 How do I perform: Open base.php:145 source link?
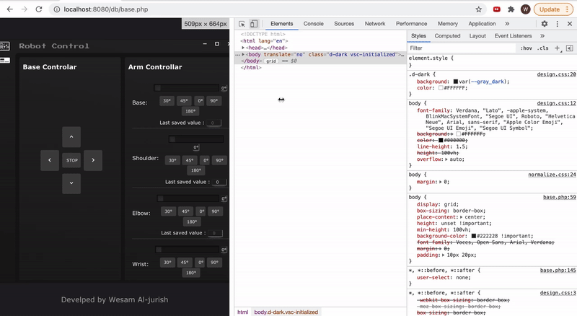pyautogui.click(x=558, y=270)
